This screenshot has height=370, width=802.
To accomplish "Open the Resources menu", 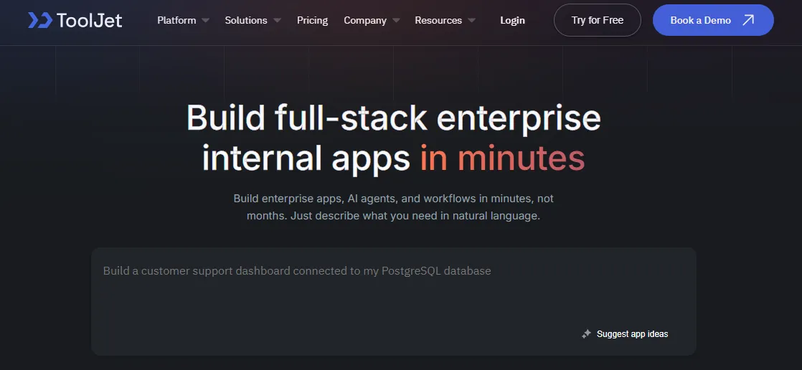I will click(438, 21).
